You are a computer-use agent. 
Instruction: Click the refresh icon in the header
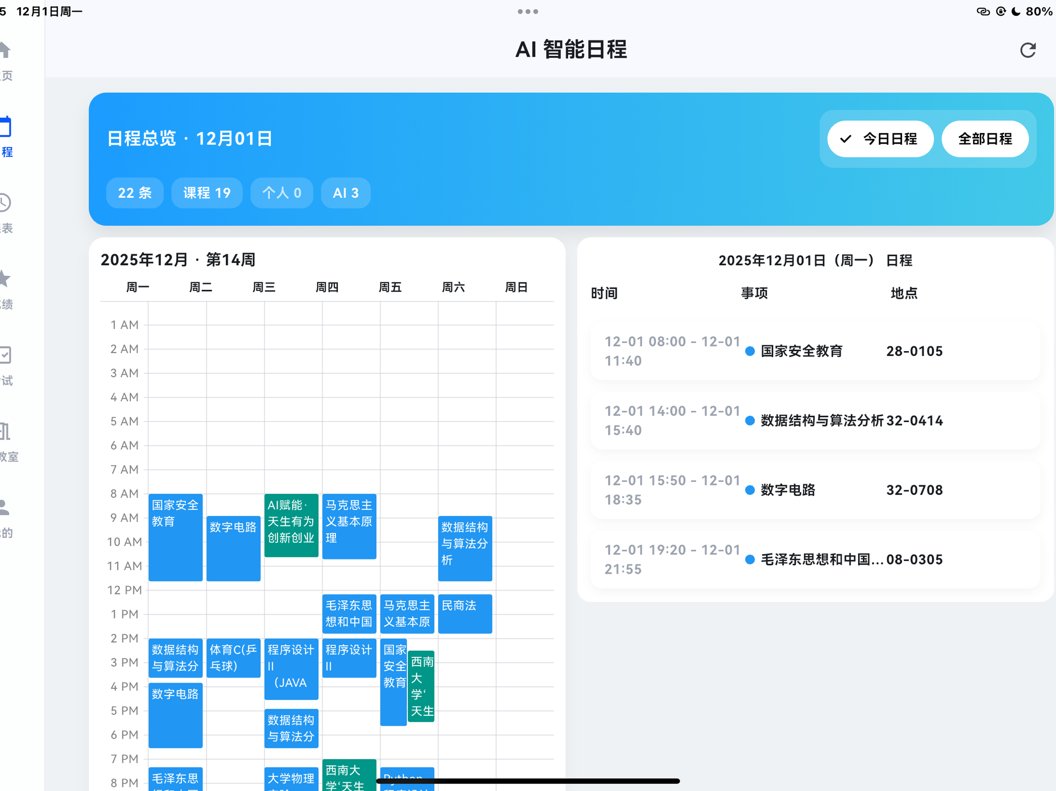1027,49
